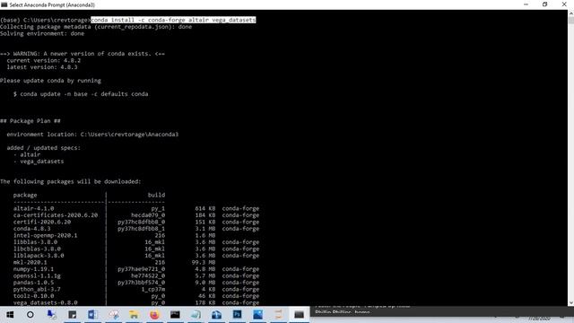Click the 'Collecting package metadata' line
Viewport: 574px width, 323px height.
click(96, 27)
